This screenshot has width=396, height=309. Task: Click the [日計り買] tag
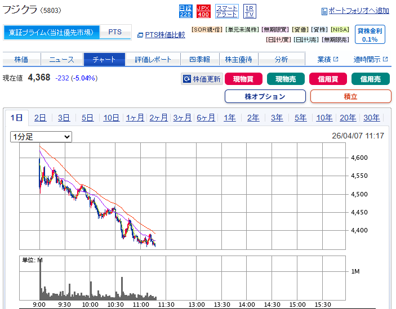coord(279,39)
